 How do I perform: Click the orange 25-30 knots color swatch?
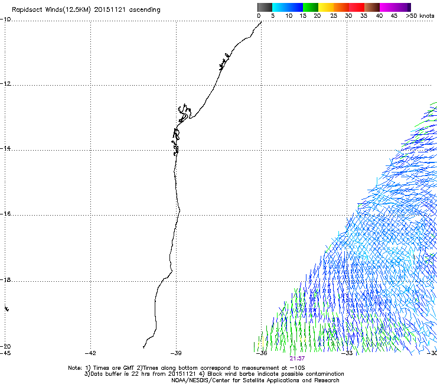click(x=341, y=7)
